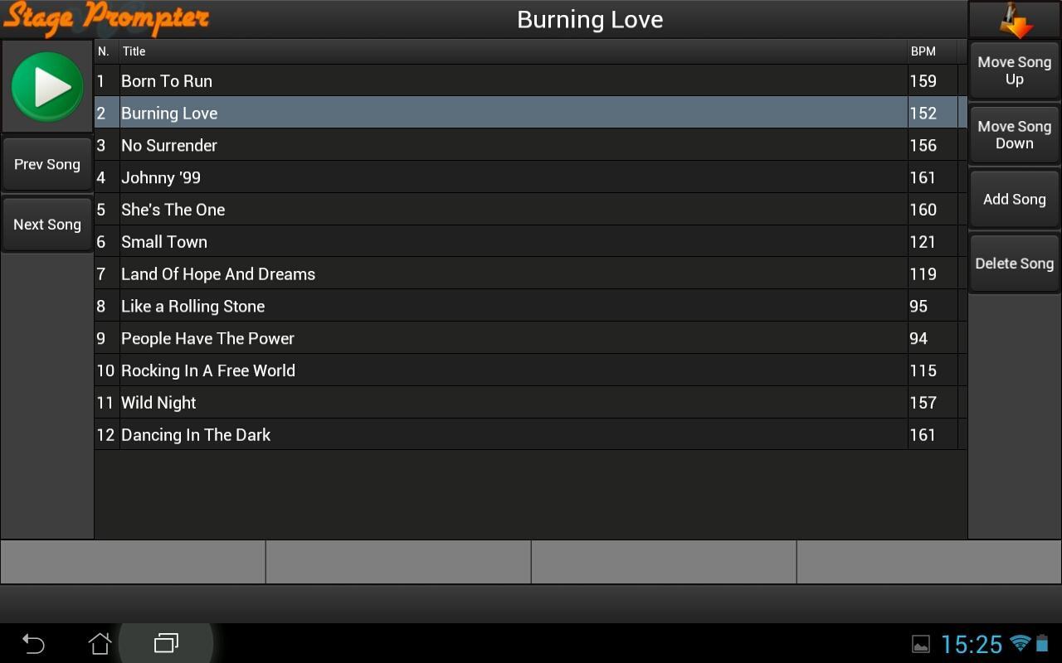This screenshot has height=663, width=1062.
Task: Click BPM value 152 of Burning Love
Action: point(923,114)
